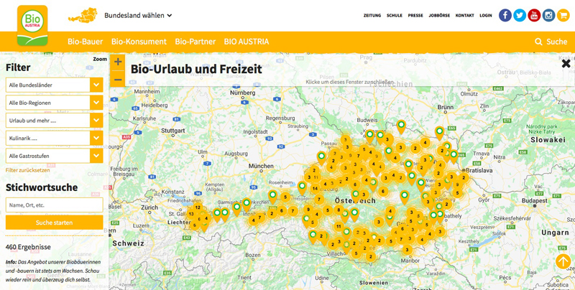Click cluster marker 12 near St. Gallen
Image resolution: width=575 pixels, height=290 pixels.
point(198,207)
